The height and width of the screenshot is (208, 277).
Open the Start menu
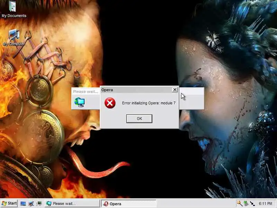9,203
